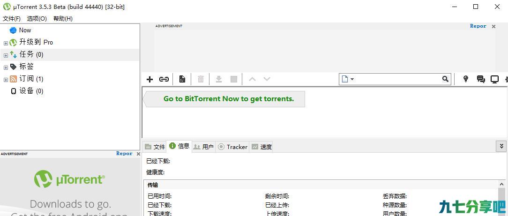
Task: Click the 剩余时间 label
Action: pyautogui.click(x=277, y=196)
